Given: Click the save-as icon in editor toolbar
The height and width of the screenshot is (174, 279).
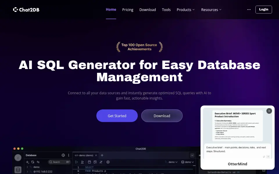Looking at the screenshot, I should (x=95, y=162).
